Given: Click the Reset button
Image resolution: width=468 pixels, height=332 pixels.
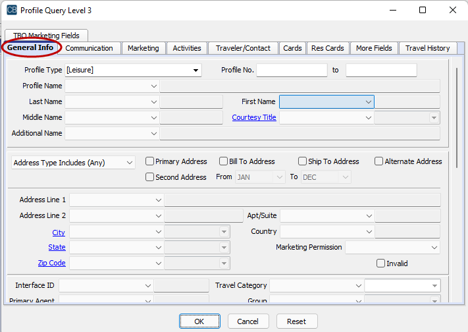Looking at the screenshot, I should tap(297, 321).
